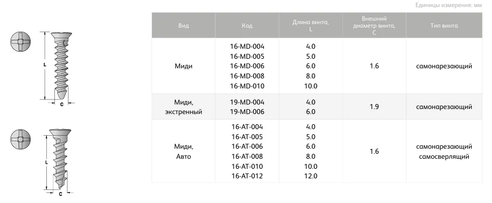The image size is (492, 203).
Task: Click the "Длина винта, L" column header
Action: [x=311, y=25]
